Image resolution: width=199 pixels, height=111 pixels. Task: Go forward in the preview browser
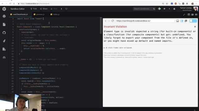point(109,21)
